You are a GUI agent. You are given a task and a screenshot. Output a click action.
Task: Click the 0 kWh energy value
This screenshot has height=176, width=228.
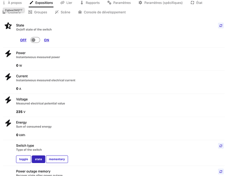(x=21, y=135)
